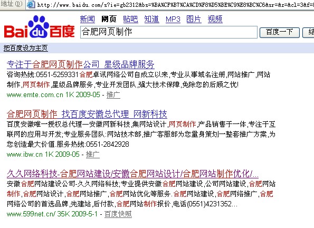Click the partially visible button right of 百度一下

click(x=308, y=32)
